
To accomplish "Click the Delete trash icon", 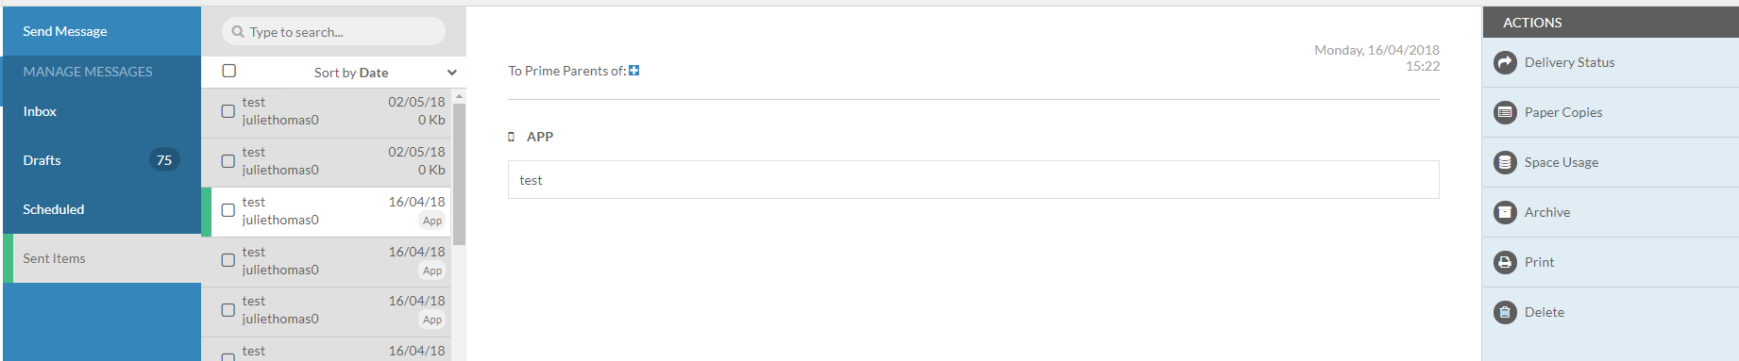I will tap(1505, 312).
